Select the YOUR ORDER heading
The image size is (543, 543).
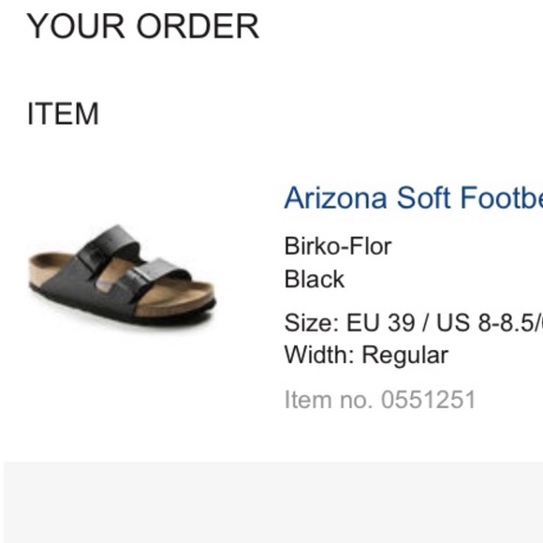click(x=142, y=26)
